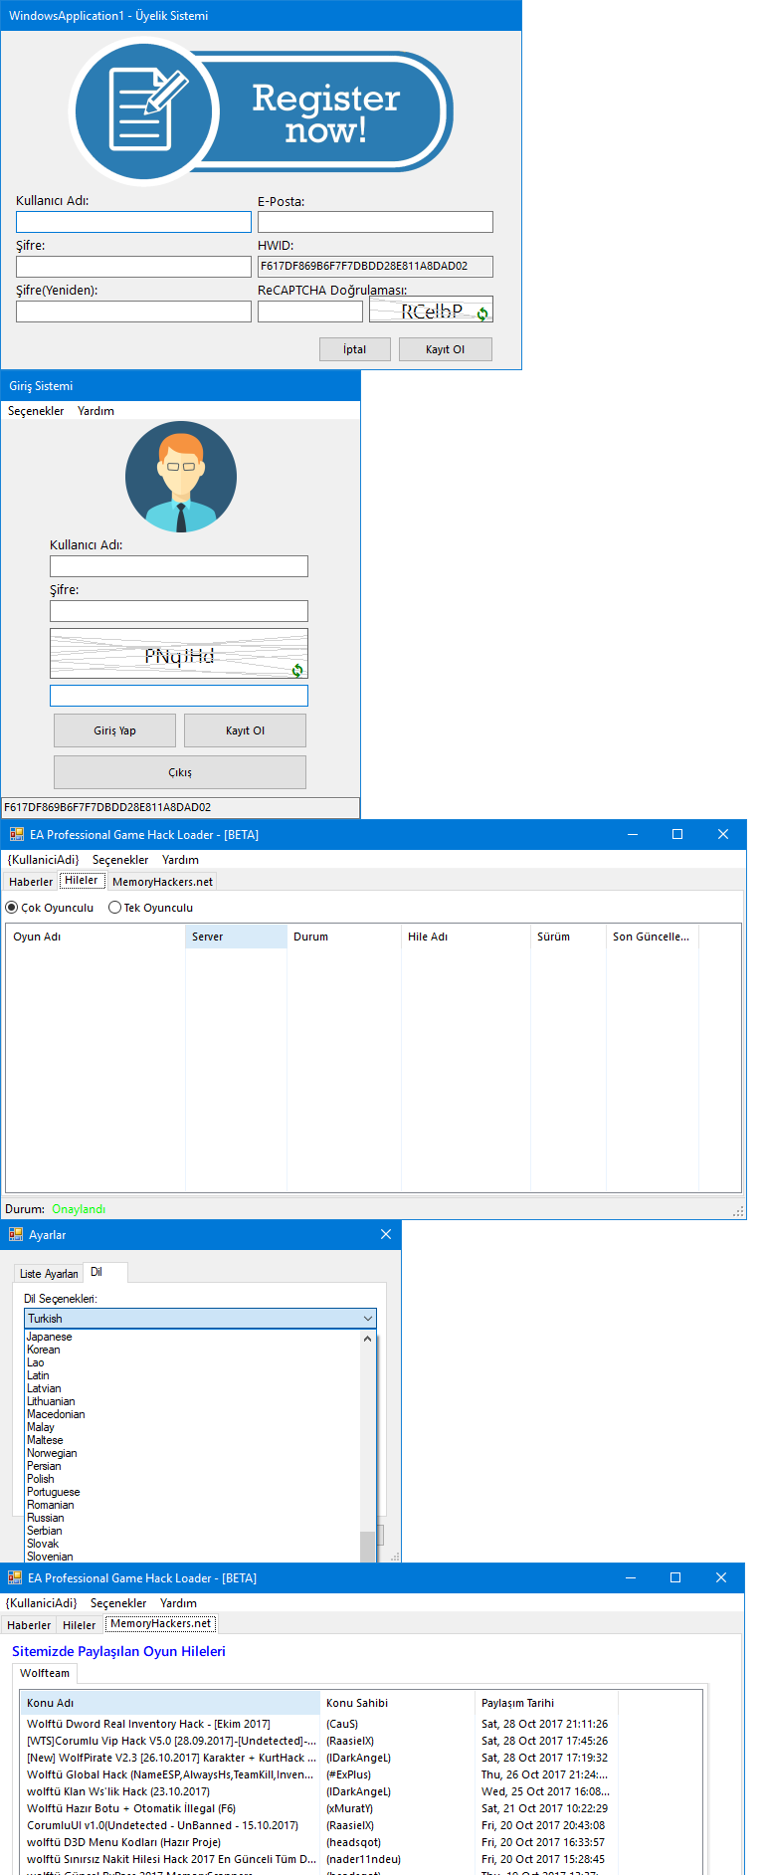Screen dimensions: 764x1875
Task: Open Yardım menu in Giriş Sistemi window
Action: [95, 411]
